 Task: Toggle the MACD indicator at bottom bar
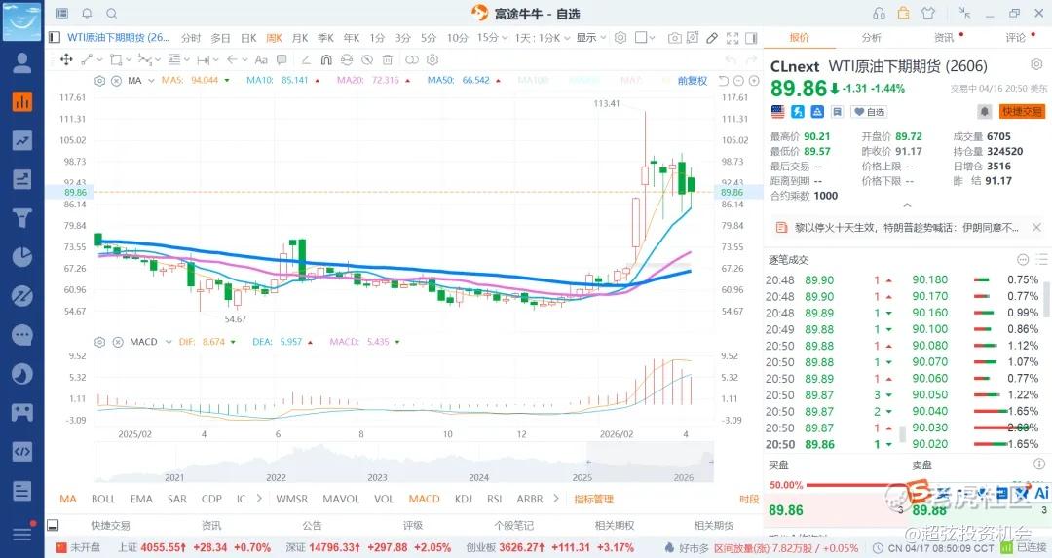click(x=424, y=500)
